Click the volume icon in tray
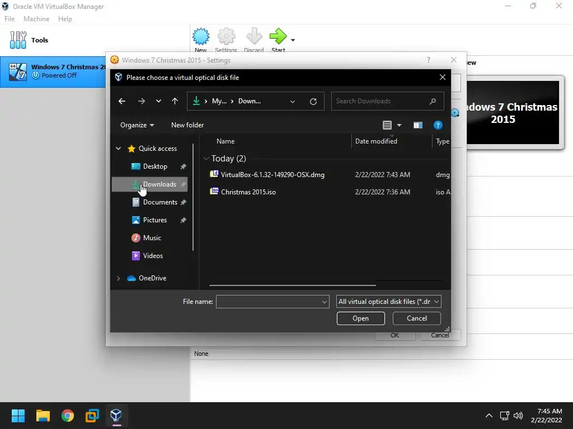 (518, 416)
